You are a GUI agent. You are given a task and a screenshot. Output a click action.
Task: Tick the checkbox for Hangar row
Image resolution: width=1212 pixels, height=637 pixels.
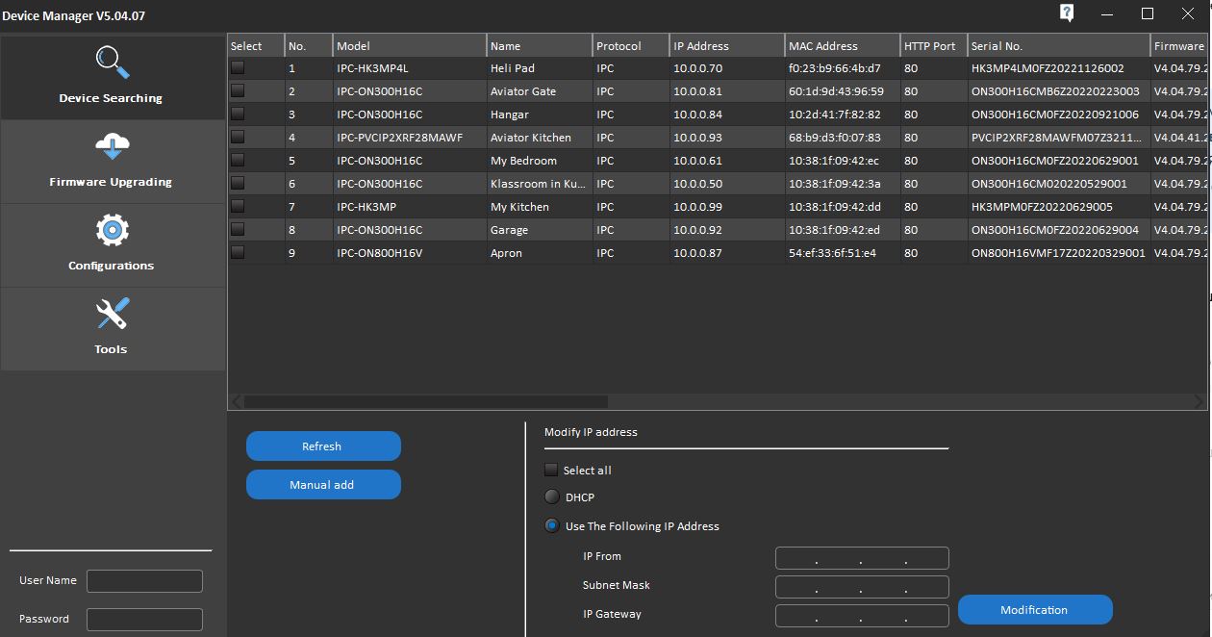click(x=238, y=114)
